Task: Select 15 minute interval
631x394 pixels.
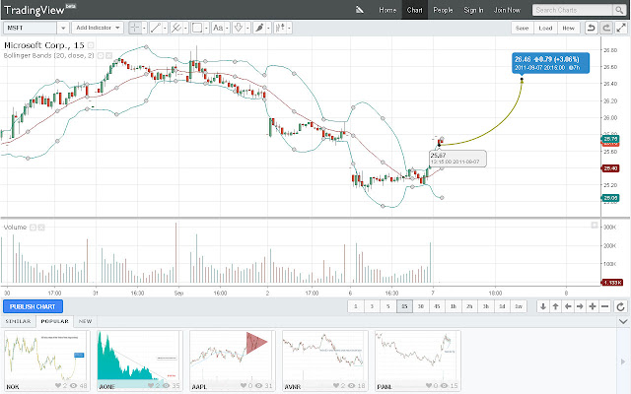Action: click(x=404, y=306)
